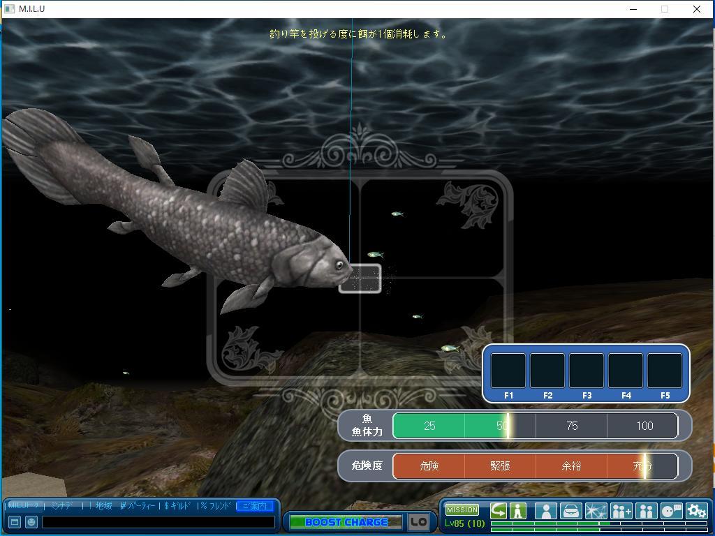Screen dimensions: 715x536
Task: Click the green return arrow icon
Action: point(498,511)
